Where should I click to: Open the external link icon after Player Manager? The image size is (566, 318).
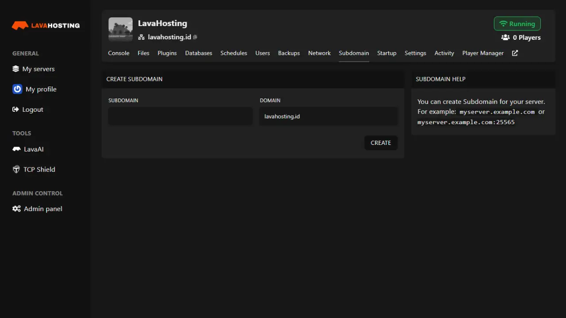pyautogui.click(x=514, y=53)
